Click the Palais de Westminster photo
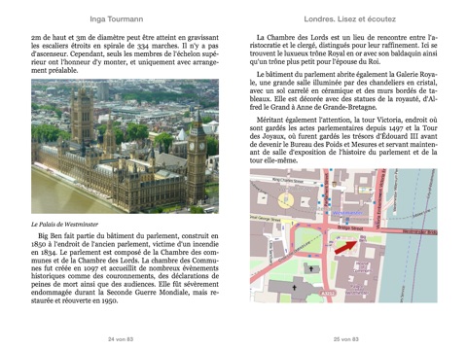Viewport: 467px width, 350px height. (125, 146)
